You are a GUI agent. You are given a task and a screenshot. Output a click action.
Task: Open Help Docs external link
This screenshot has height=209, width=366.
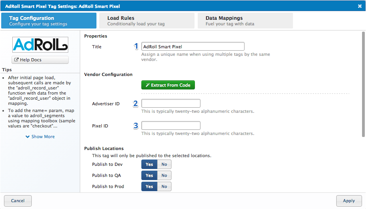(x=40, y=60)
